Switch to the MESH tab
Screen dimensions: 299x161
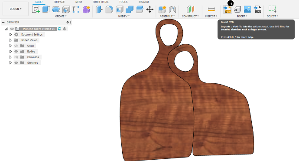78,2
